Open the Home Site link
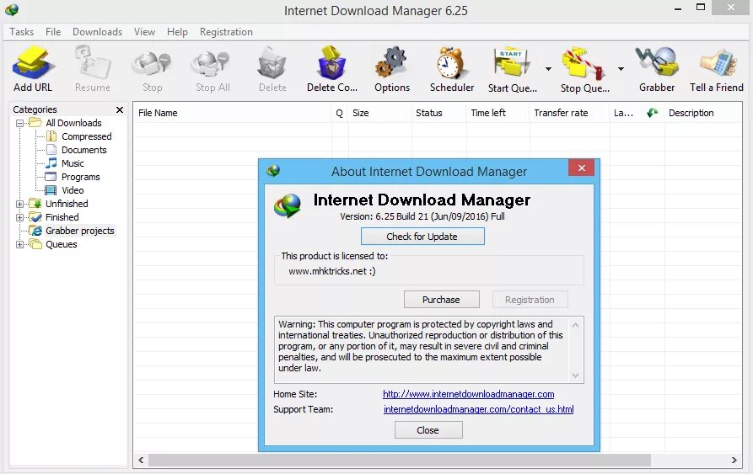753x474 pixels. [x=468, y=394]
